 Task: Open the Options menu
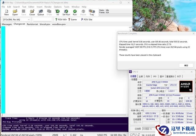point(58,7)
